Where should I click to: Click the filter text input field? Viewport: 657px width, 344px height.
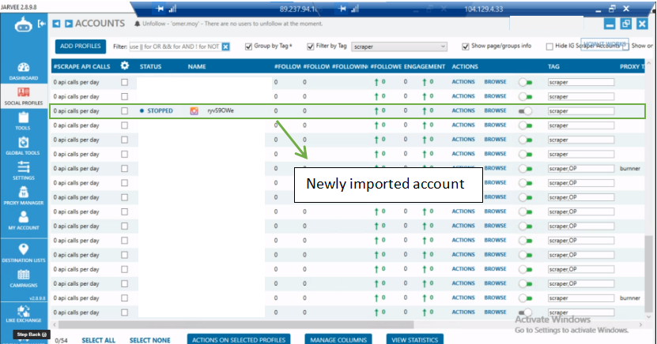tap(176, 47)
